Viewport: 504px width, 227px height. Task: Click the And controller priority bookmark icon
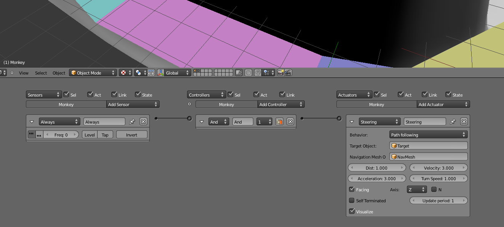[279, 122]
